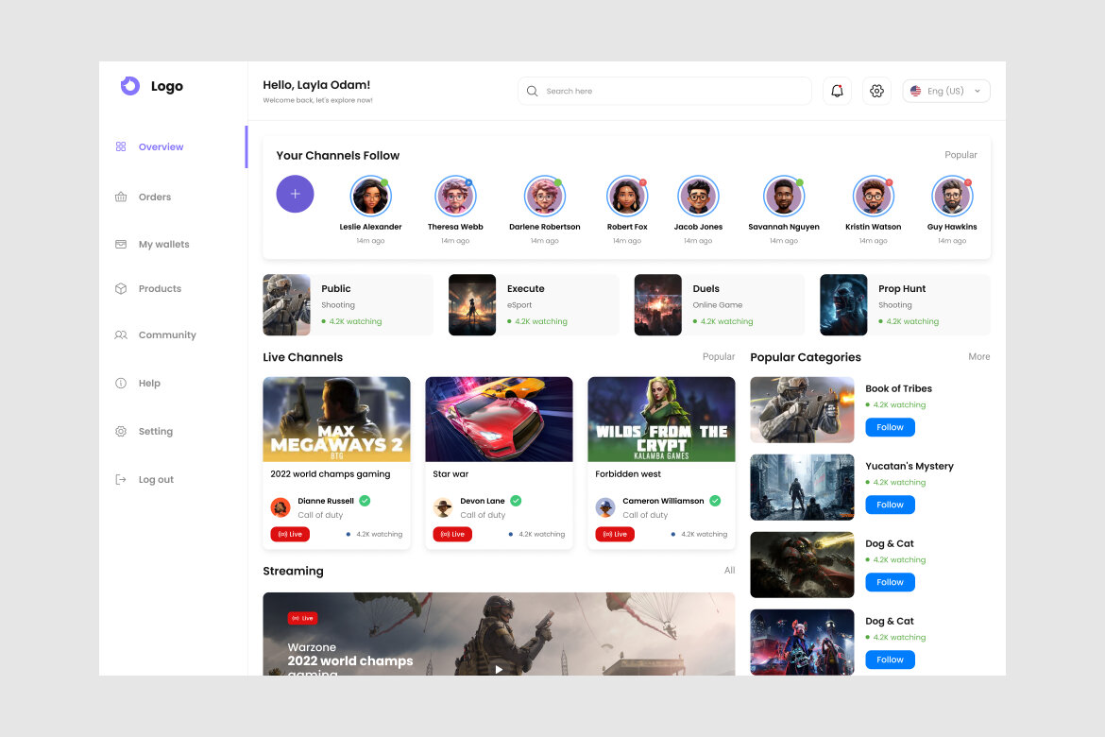Viewport: 1105px width, 737px height.
Task: Click '2022 world champs gaming' card title
Action: pyautogui.click(x=330, y=474)
